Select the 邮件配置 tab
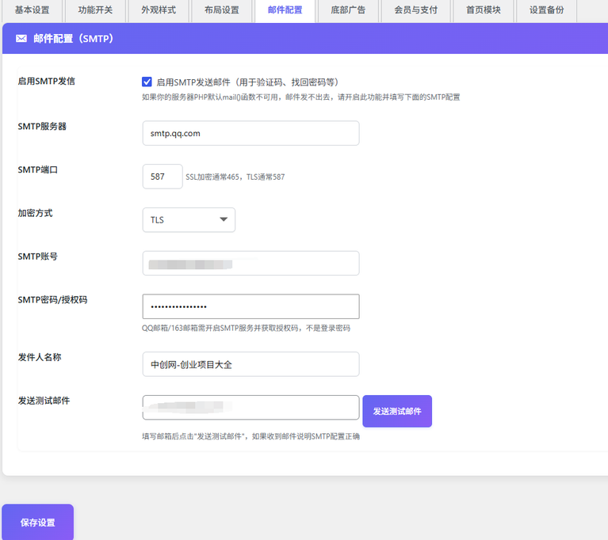The image size is (608, 540). click(285, 10)
